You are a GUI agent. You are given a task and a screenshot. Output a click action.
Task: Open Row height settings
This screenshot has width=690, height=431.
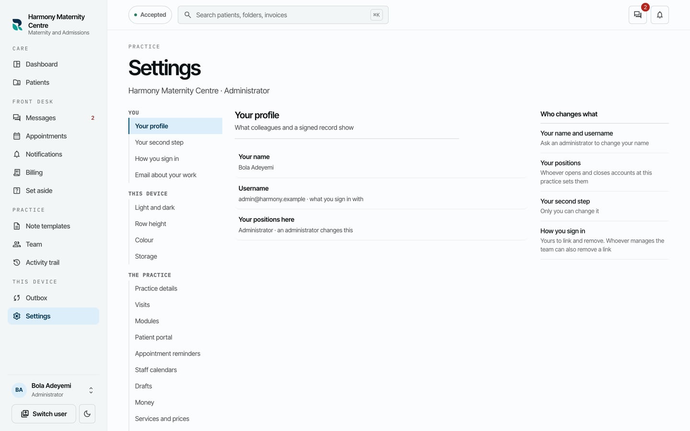[x=175, y=224]
